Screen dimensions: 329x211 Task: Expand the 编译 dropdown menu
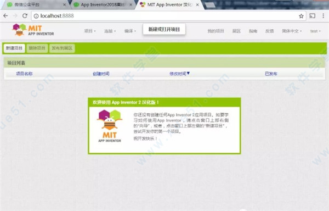click(130, 31)
